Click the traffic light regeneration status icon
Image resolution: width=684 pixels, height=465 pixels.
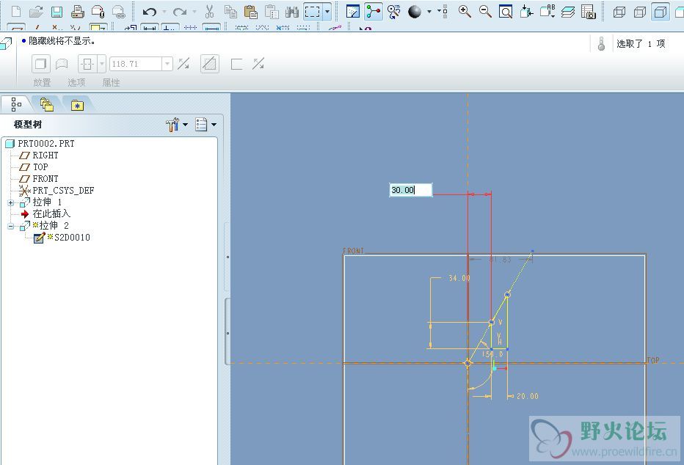click(x=601, y=43)
